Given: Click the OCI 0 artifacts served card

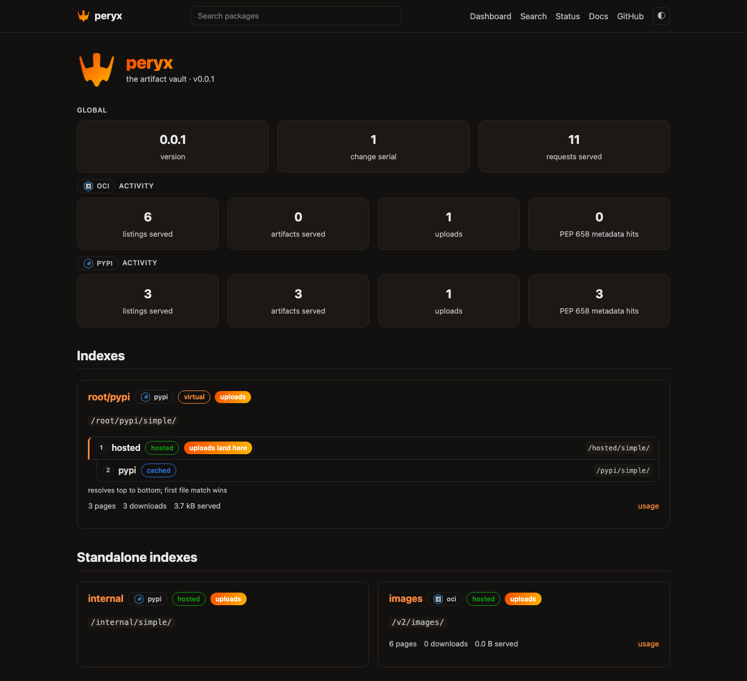Looking at the screenshot, I should click(298, 224).
